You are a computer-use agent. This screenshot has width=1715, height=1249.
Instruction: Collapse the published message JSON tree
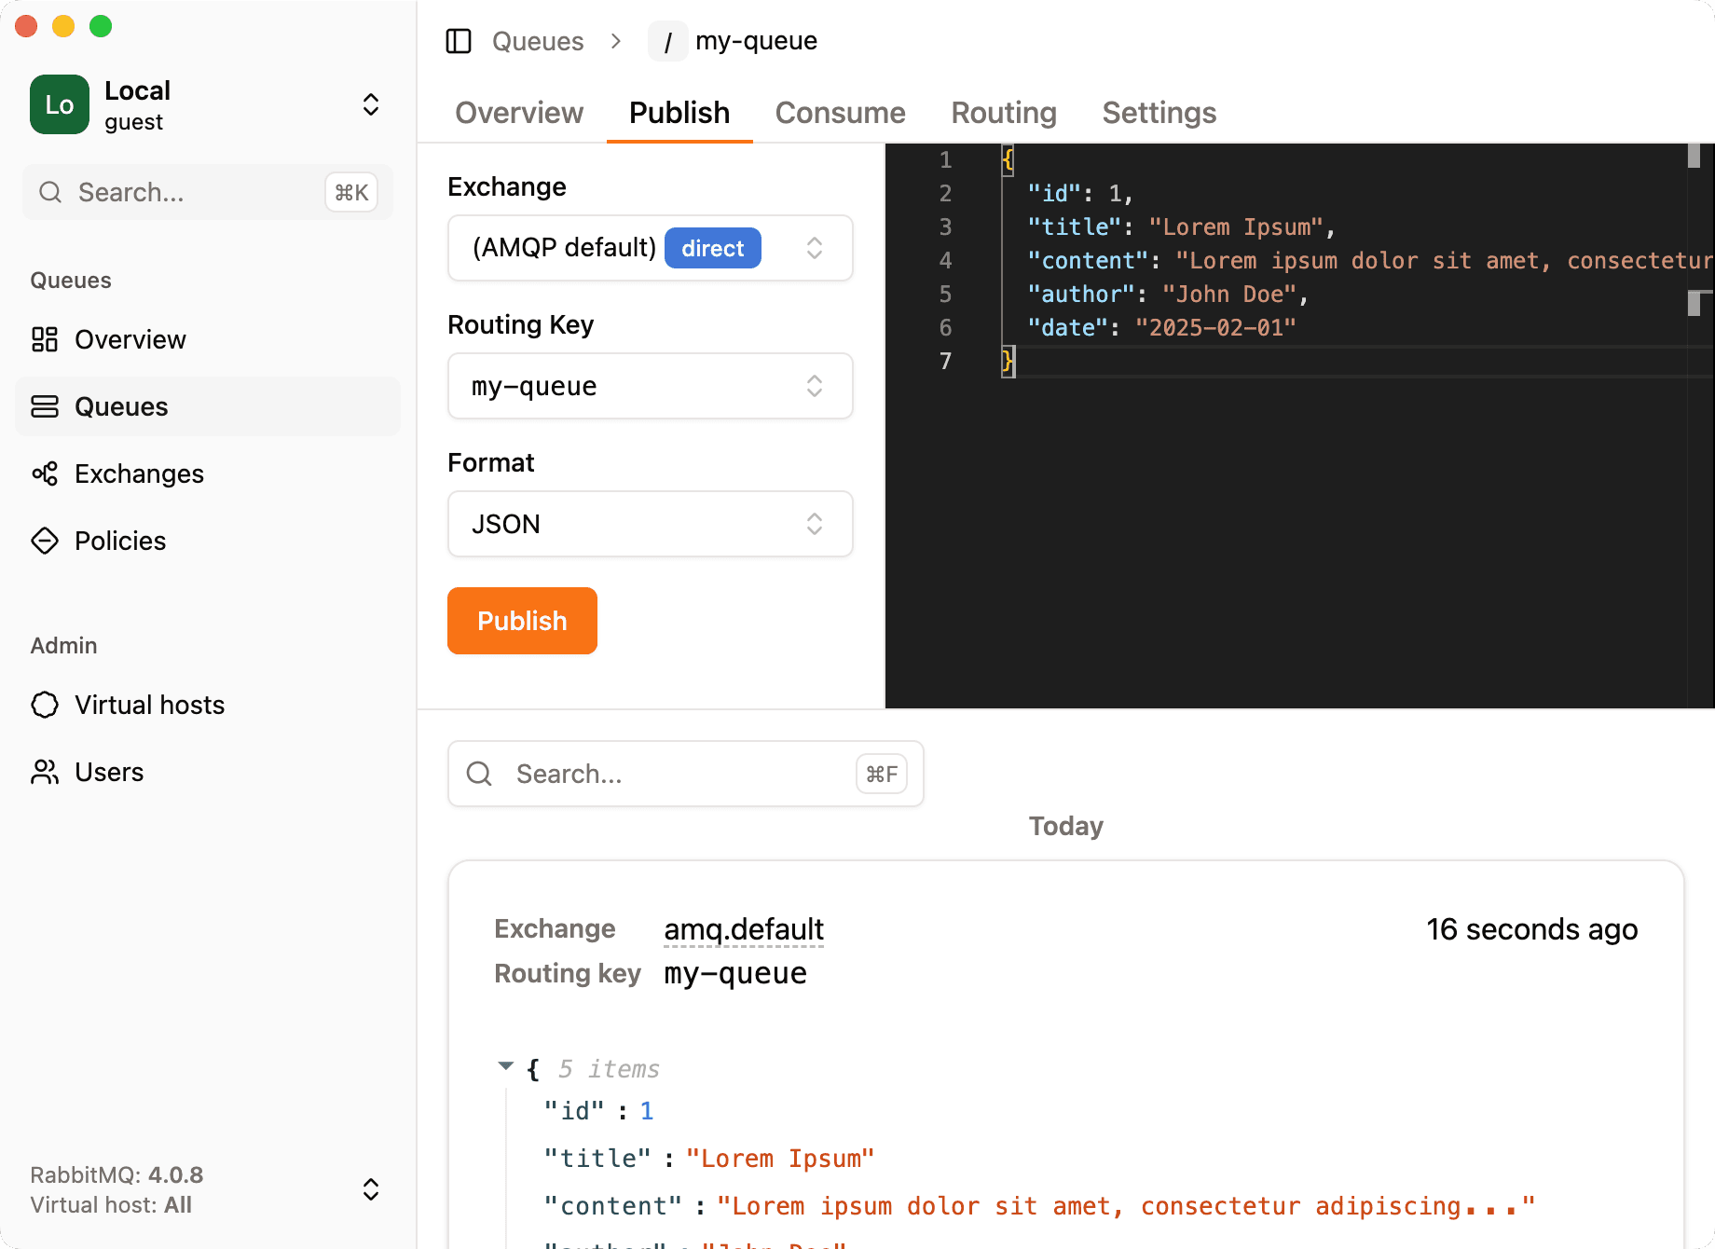click(x=506, y=1065)
